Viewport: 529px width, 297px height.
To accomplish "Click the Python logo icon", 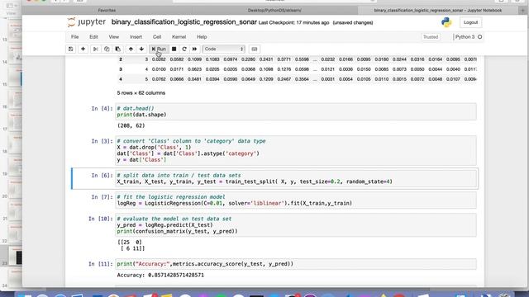I will pyautogui.click(x=446, y=22).
